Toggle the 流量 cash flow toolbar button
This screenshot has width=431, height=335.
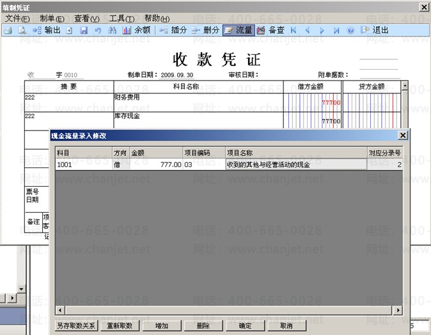pos(239,30)
